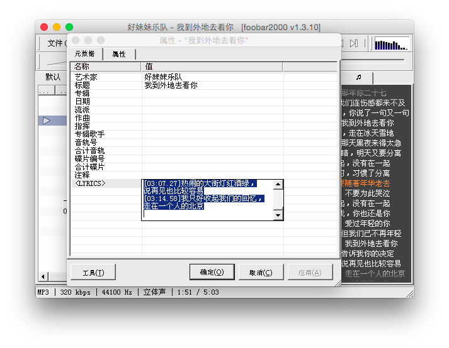
Task: Click the 1:51 / 5:03 time display
Action: pos(198,292)
